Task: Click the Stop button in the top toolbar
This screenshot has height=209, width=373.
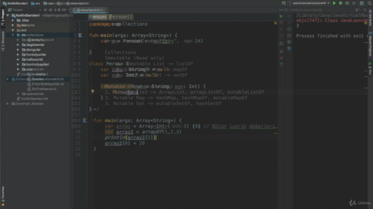Action: pyautogui.click(x=354, y=3)
